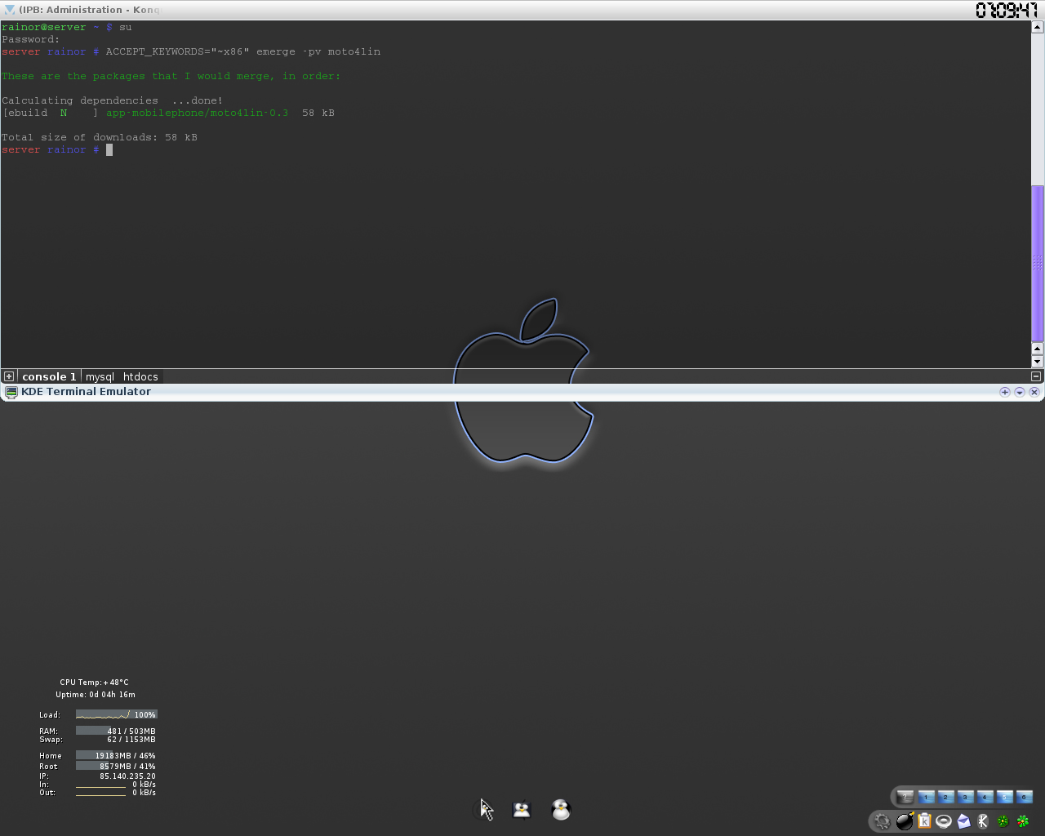1045x836 pixels.
Task: Switch to virtual desktop 4
Action: click(985, 797)
